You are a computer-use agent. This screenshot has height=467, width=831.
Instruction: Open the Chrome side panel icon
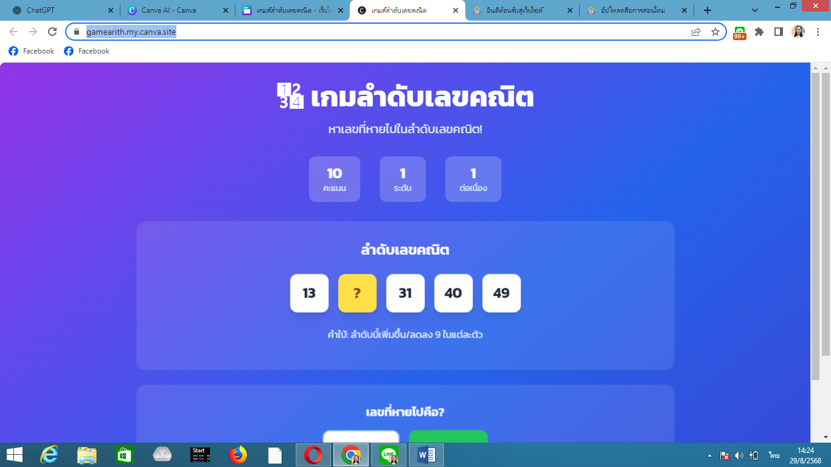coord(779,30)
